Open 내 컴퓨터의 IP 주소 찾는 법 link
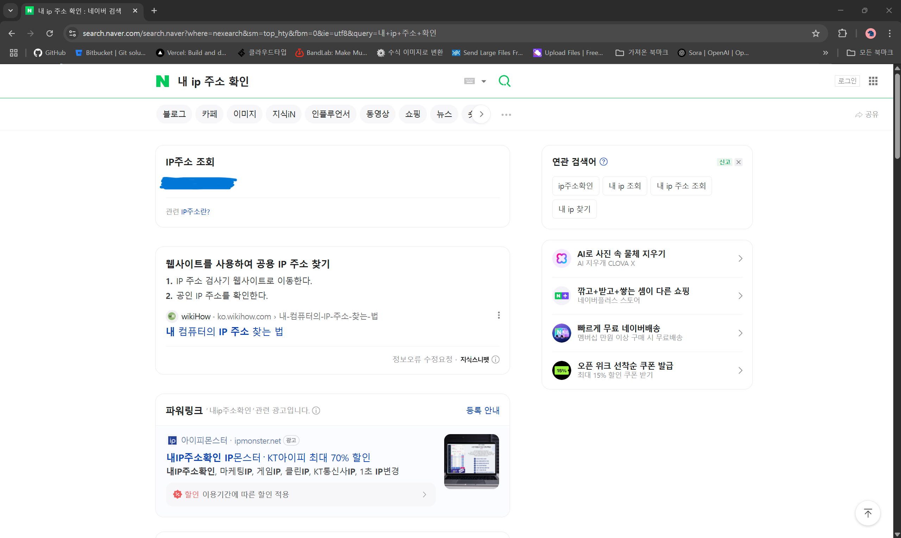This screenshot has width=901, height=538. coord(225,332)
